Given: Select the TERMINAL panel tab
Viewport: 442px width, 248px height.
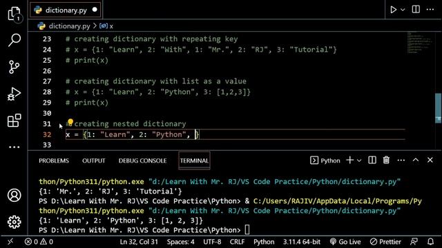Looking at the screenshot, I should click(194, 161).
